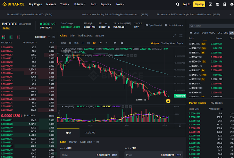This screenshot has width=234, height=158.
Task: Expand the announcements bar chevron
Action: 230,15
